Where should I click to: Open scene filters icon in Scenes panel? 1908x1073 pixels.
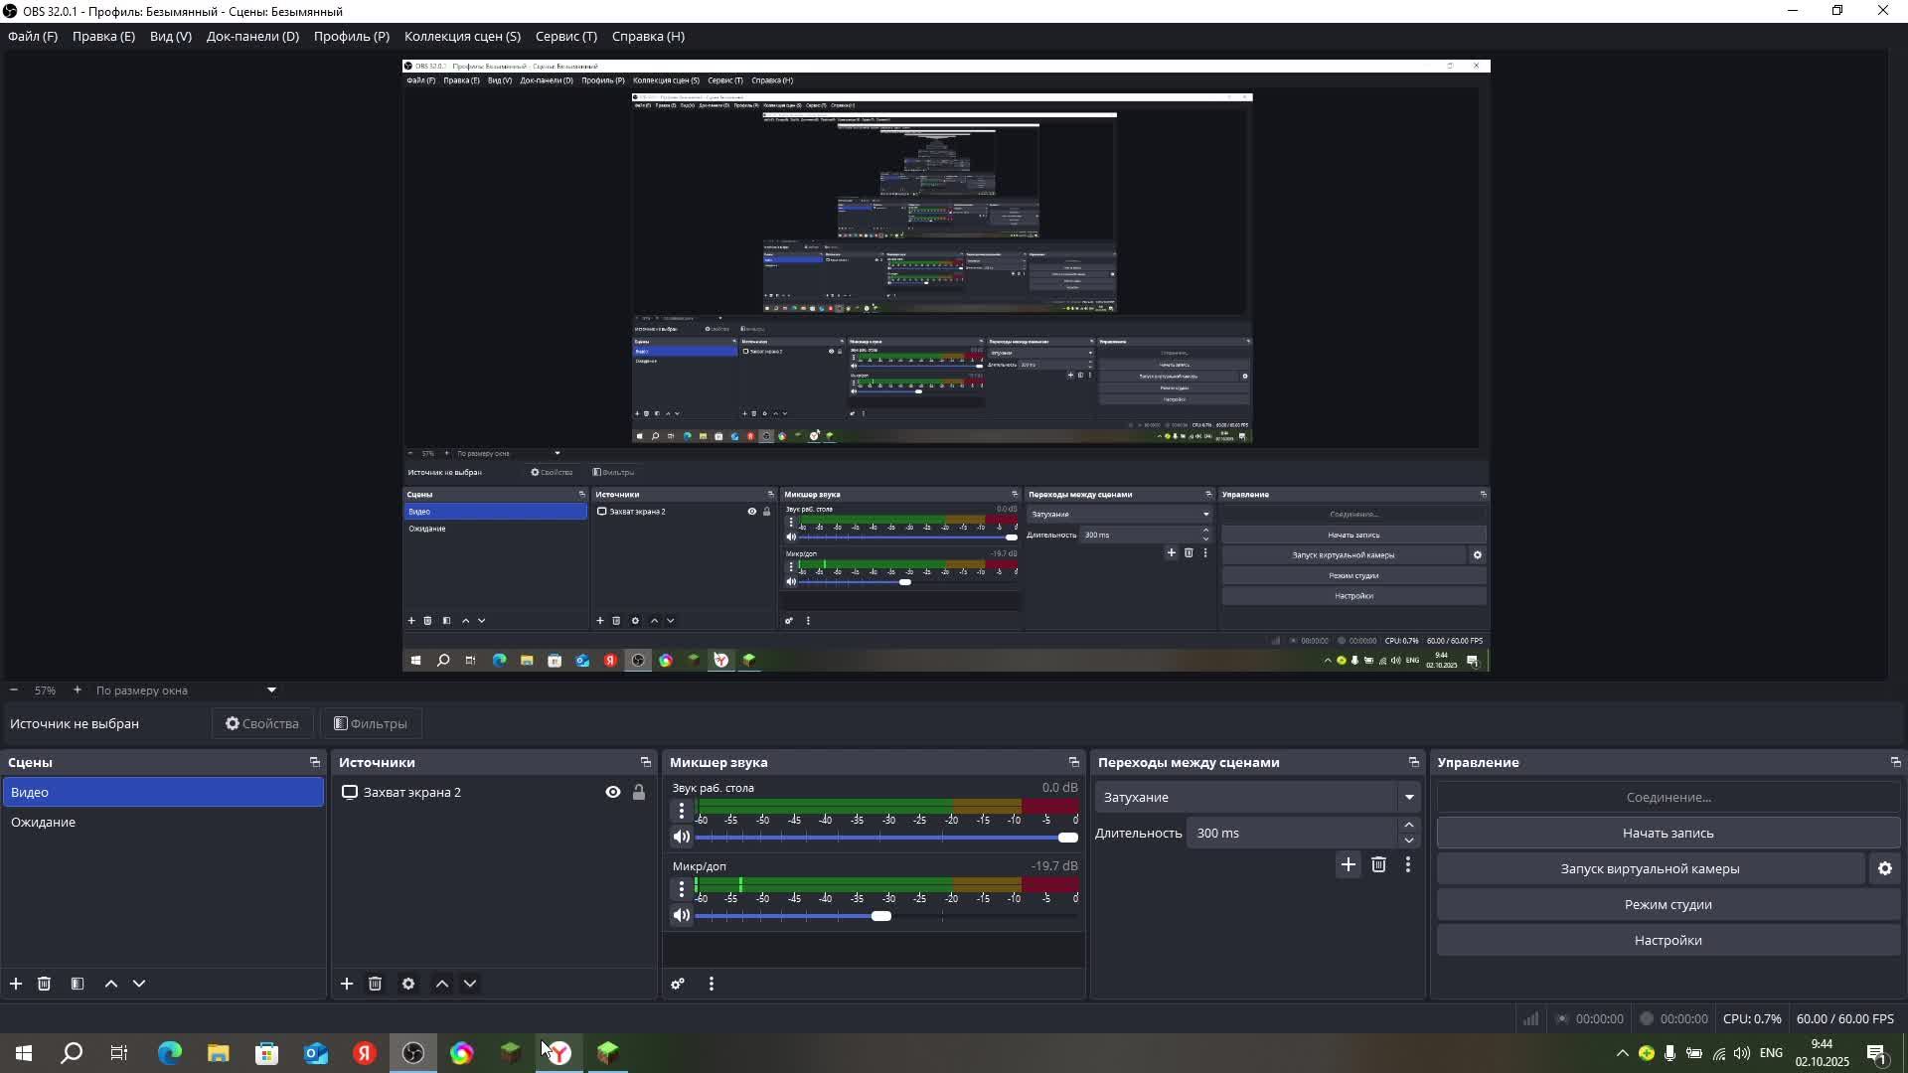(78, 984)
